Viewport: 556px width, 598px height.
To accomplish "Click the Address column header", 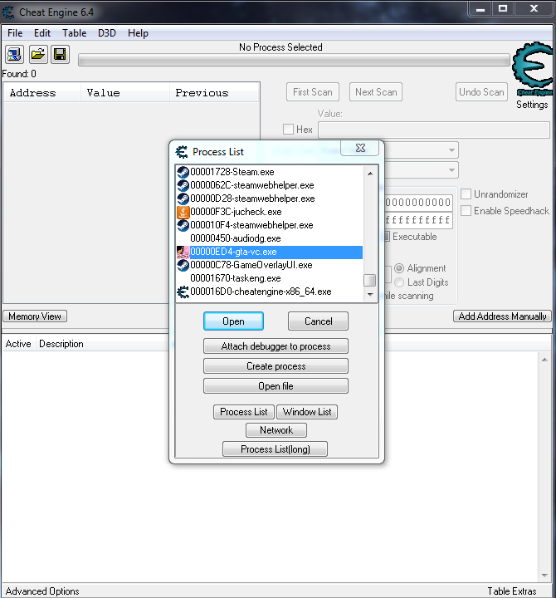I will [42, 93].
